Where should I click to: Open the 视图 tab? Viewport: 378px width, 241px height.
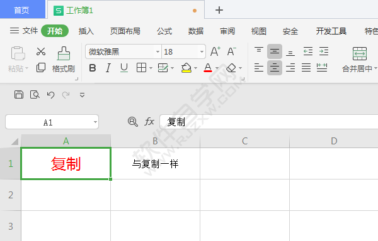tap(259, 31)
